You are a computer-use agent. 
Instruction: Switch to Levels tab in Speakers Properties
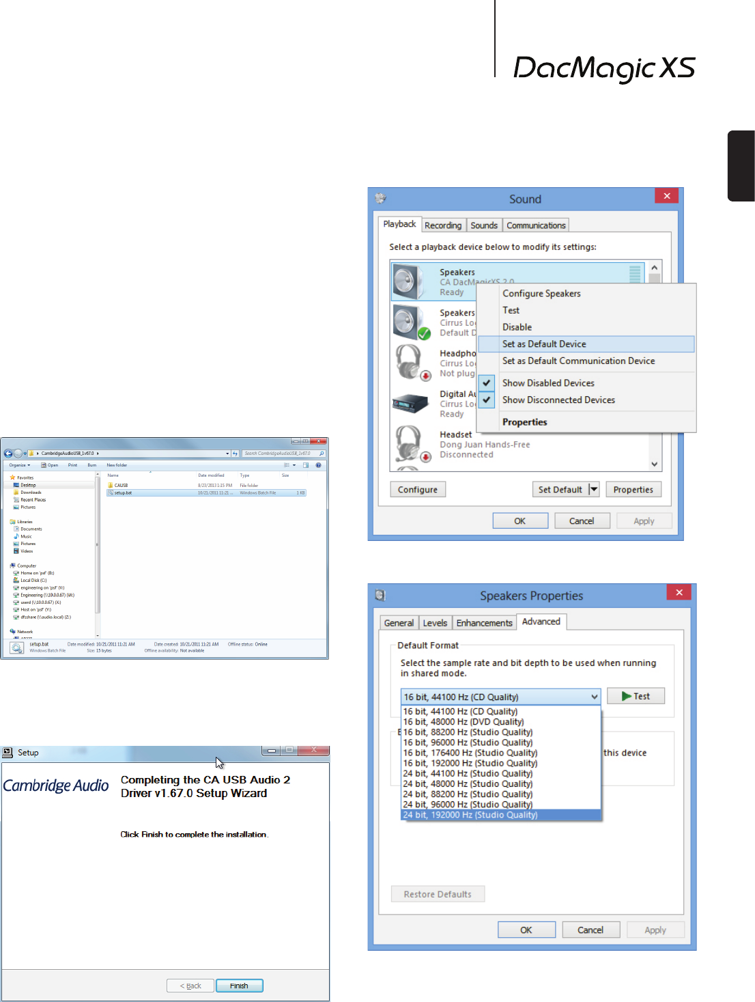point(435,623)
